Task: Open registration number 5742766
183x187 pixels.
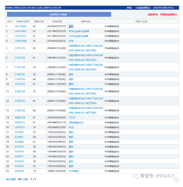Action: pos(20,79)
